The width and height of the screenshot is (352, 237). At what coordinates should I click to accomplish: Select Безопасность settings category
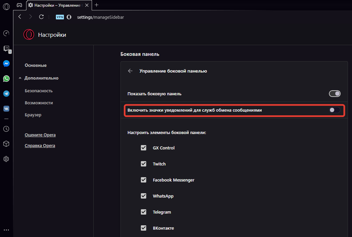pos(38,91)
